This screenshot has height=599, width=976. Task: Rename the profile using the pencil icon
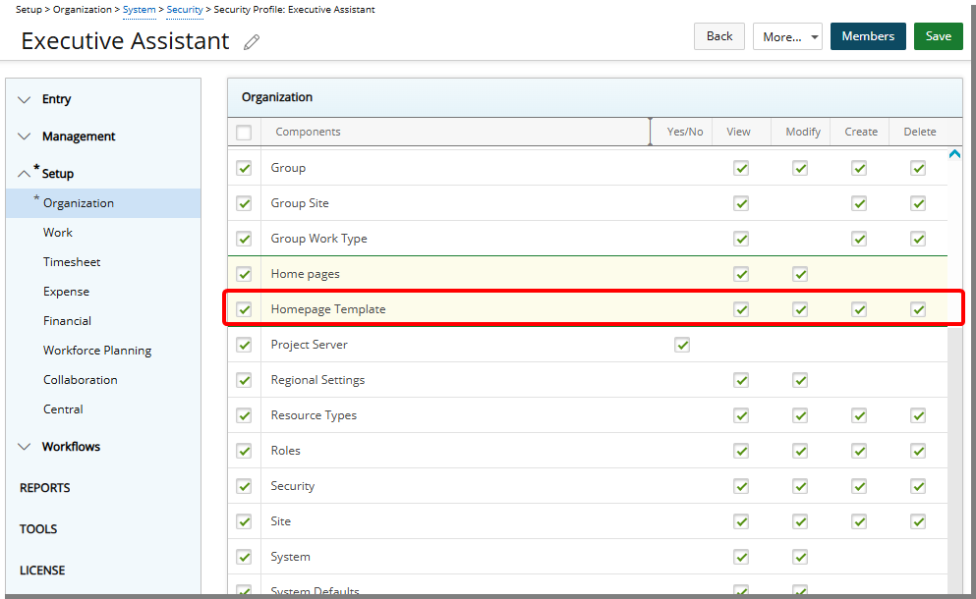(x=252, y=42)
